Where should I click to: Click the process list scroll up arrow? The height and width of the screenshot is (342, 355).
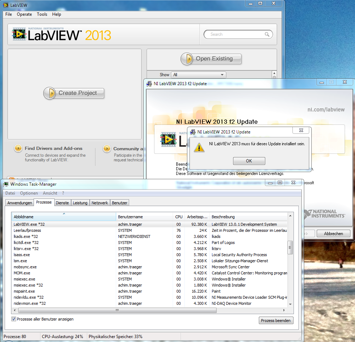point(290,216)
